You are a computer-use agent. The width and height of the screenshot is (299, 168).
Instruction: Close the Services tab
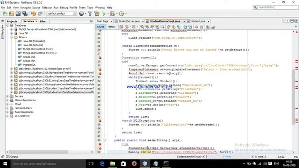tap(36, 21)
